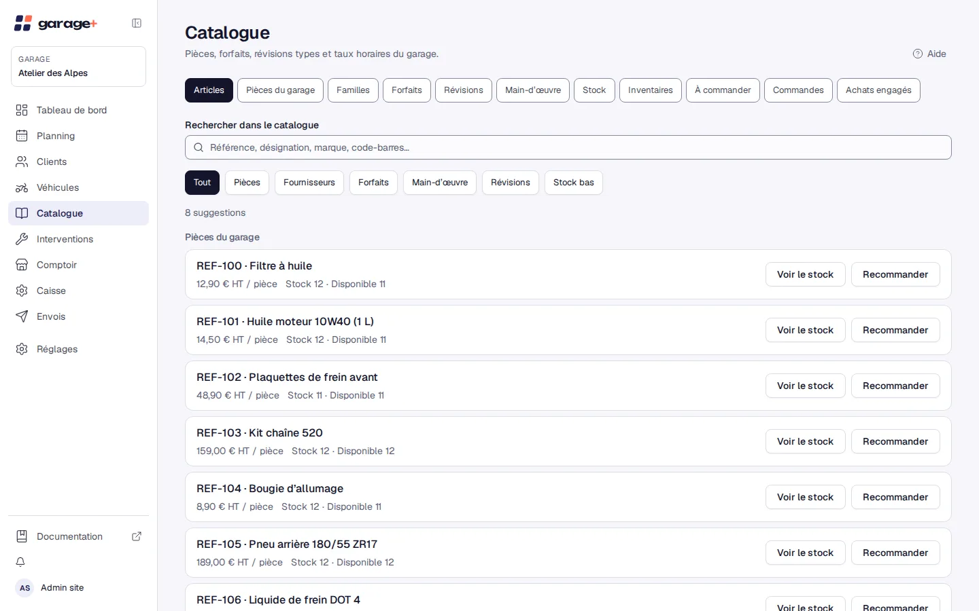Screen dimensions: 979x611
Task: Filter suggestions by Fournisseurs
Action: pyautogui.click(x=309, y=183)
